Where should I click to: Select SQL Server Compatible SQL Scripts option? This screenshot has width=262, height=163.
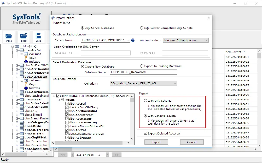point(141,28)
